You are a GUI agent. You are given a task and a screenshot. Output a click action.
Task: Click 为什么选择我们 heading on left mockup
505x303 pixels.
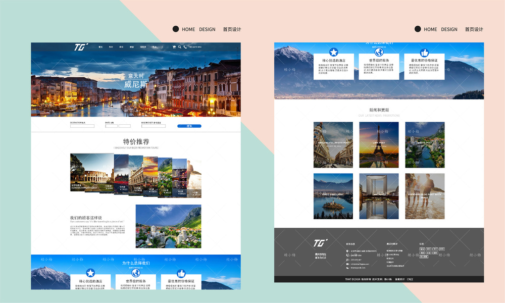pos(136,263)
